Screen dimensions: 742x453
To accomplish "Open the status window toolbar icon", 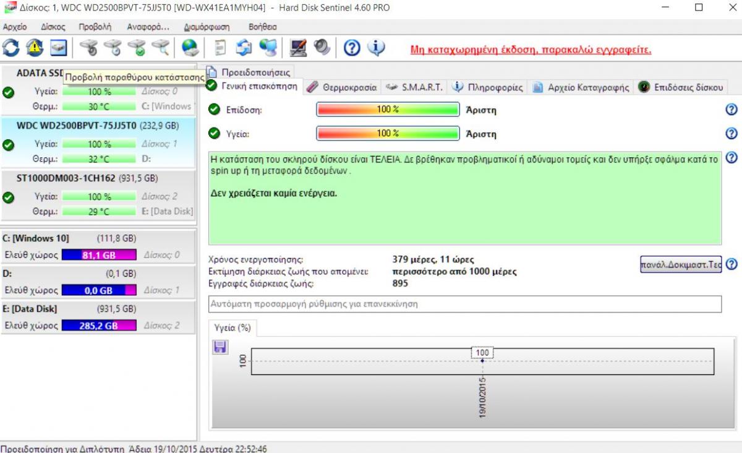I will pos(58,47).
